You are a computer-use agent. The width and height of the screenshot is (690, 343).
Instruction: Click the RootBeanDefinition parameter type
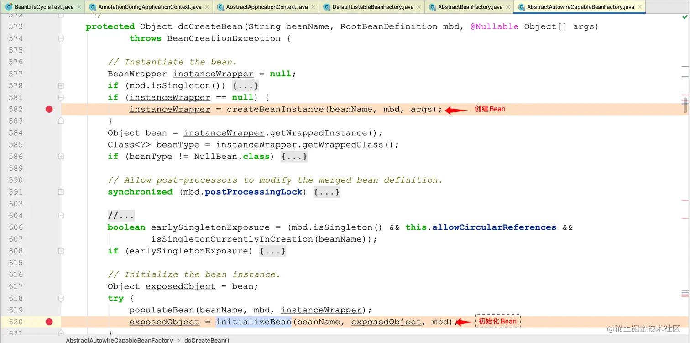389,27
